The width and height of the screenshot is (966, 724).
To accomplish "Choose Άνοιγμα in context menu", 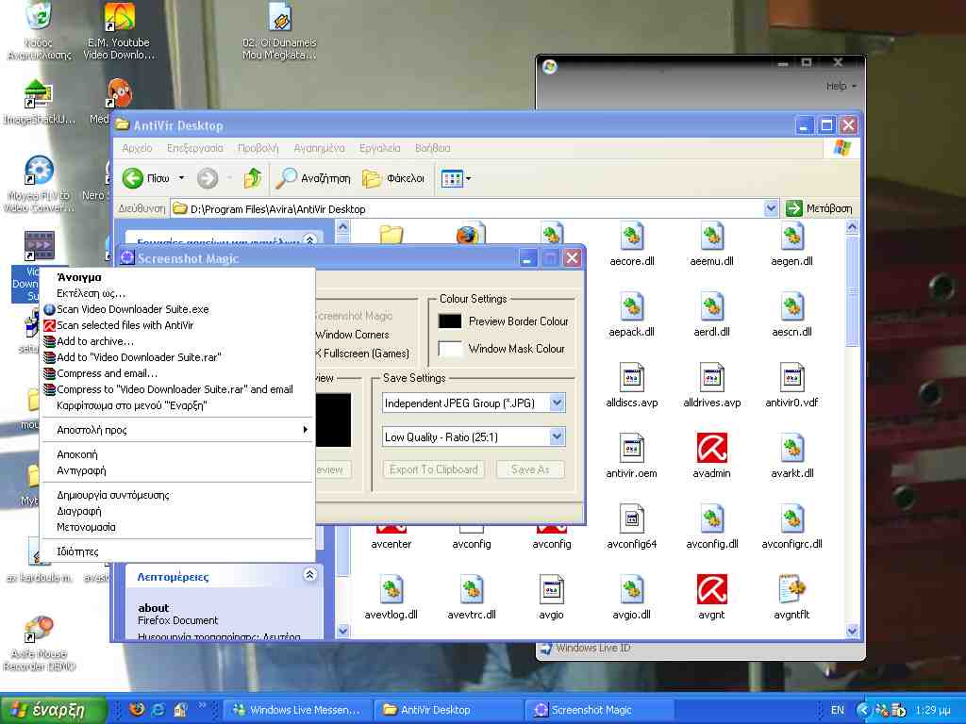I will [176, 277].
